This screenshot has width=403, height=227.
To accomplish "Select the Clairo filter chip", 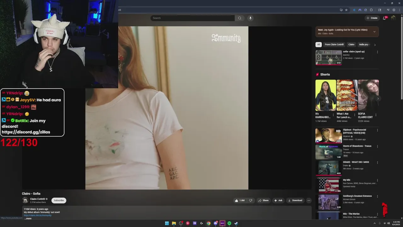I will click(351, 44).
